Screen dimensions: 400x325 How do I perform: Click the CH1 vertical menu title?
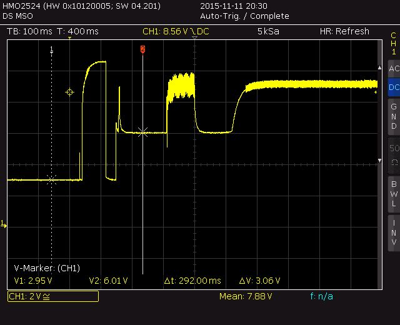(x=394, y=44)
